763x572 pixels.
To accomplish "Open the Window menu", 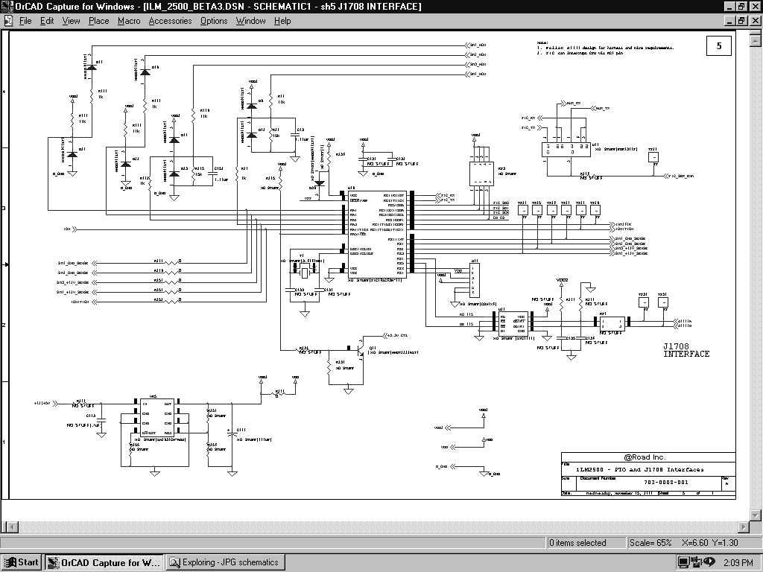I will pyautogui.click(x=250, y=21).
